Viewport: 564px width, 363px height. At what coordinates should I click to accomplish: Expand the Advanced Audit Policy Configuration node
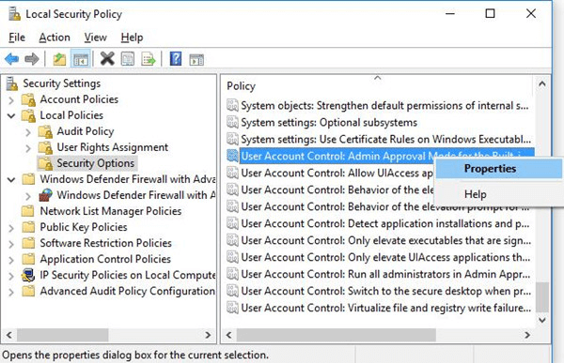[x=11, y=292]
